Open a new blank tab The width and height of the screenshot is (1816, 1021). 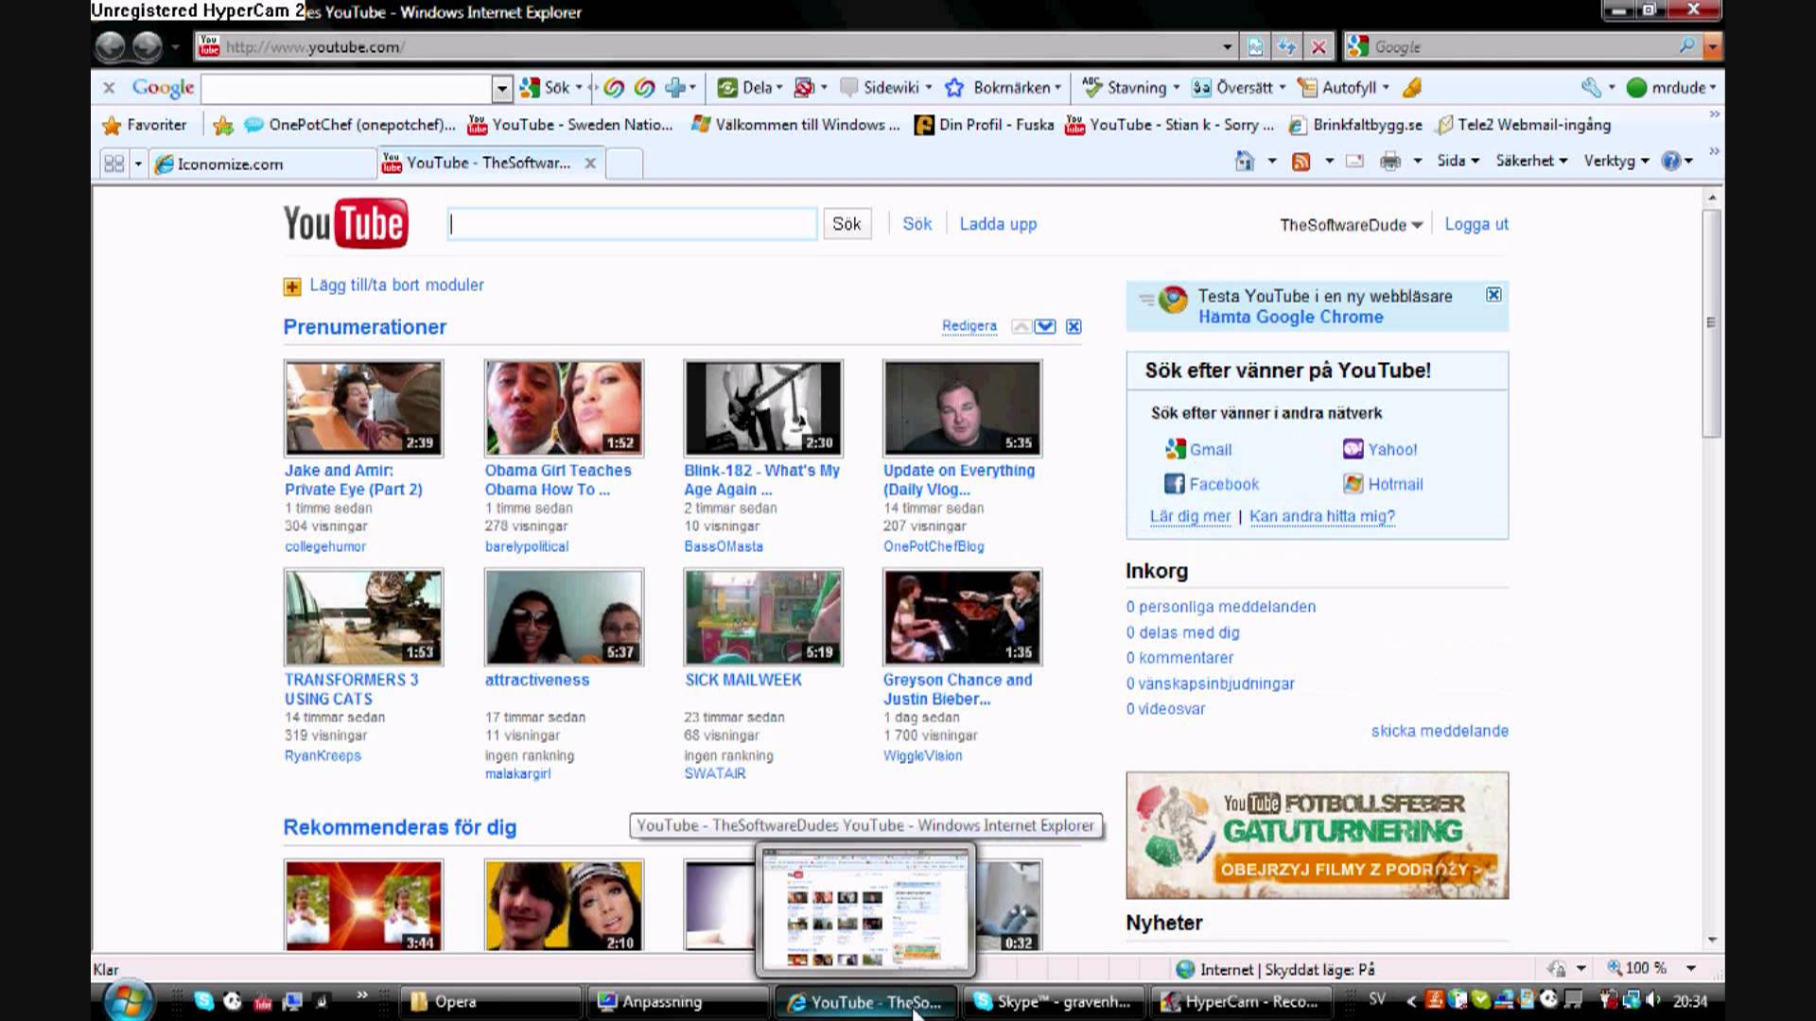[x=624, y=164]
